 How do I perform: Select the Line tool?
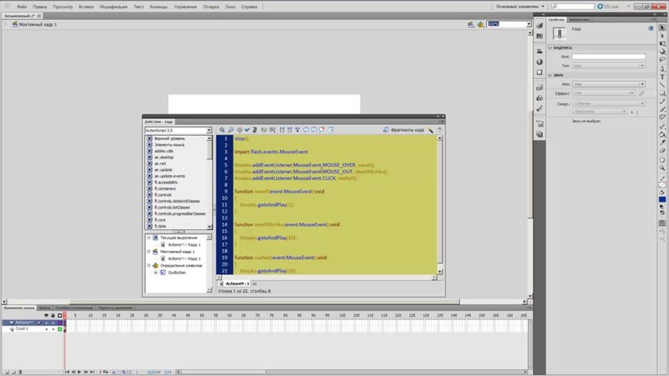click(662, 85)
